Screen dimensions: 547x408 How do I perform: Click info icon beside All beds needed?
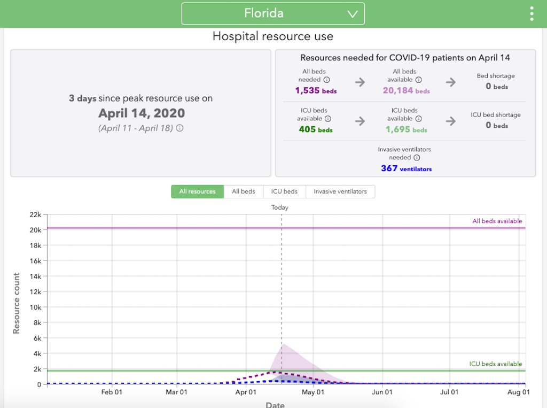click(x=326, y=80)
